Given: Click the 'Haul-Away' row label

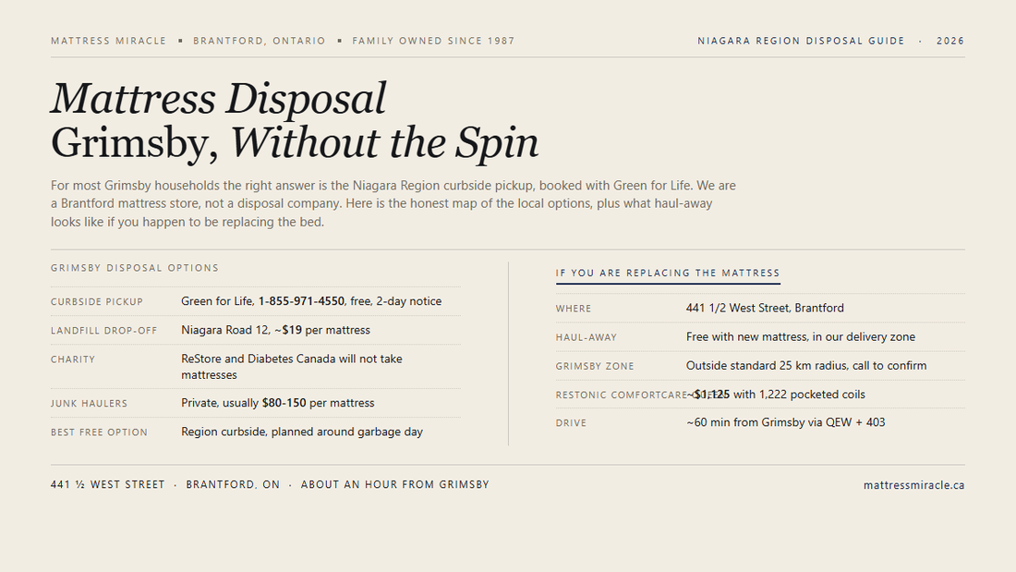Looking at the screenshot, I should coord(586,337).
